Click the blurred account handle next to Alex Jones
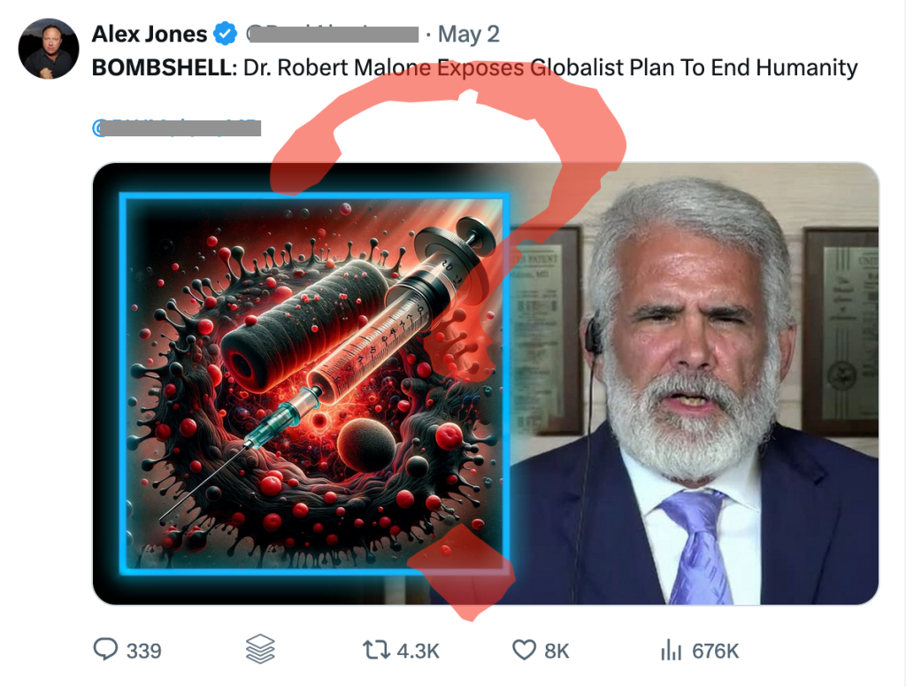 [332, 35]
